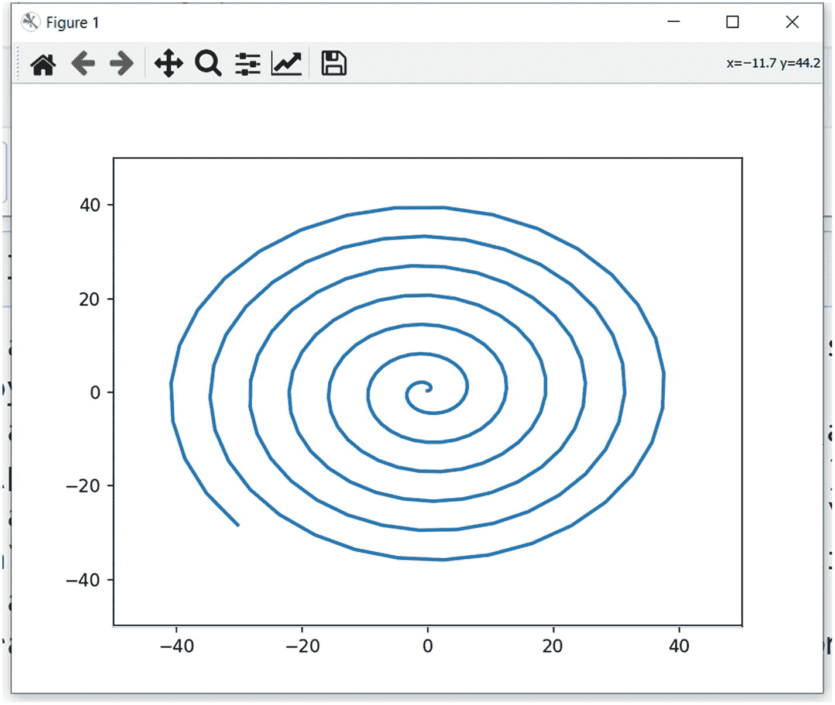Save the figure with the floppy disk icon

tap(334, 63)
